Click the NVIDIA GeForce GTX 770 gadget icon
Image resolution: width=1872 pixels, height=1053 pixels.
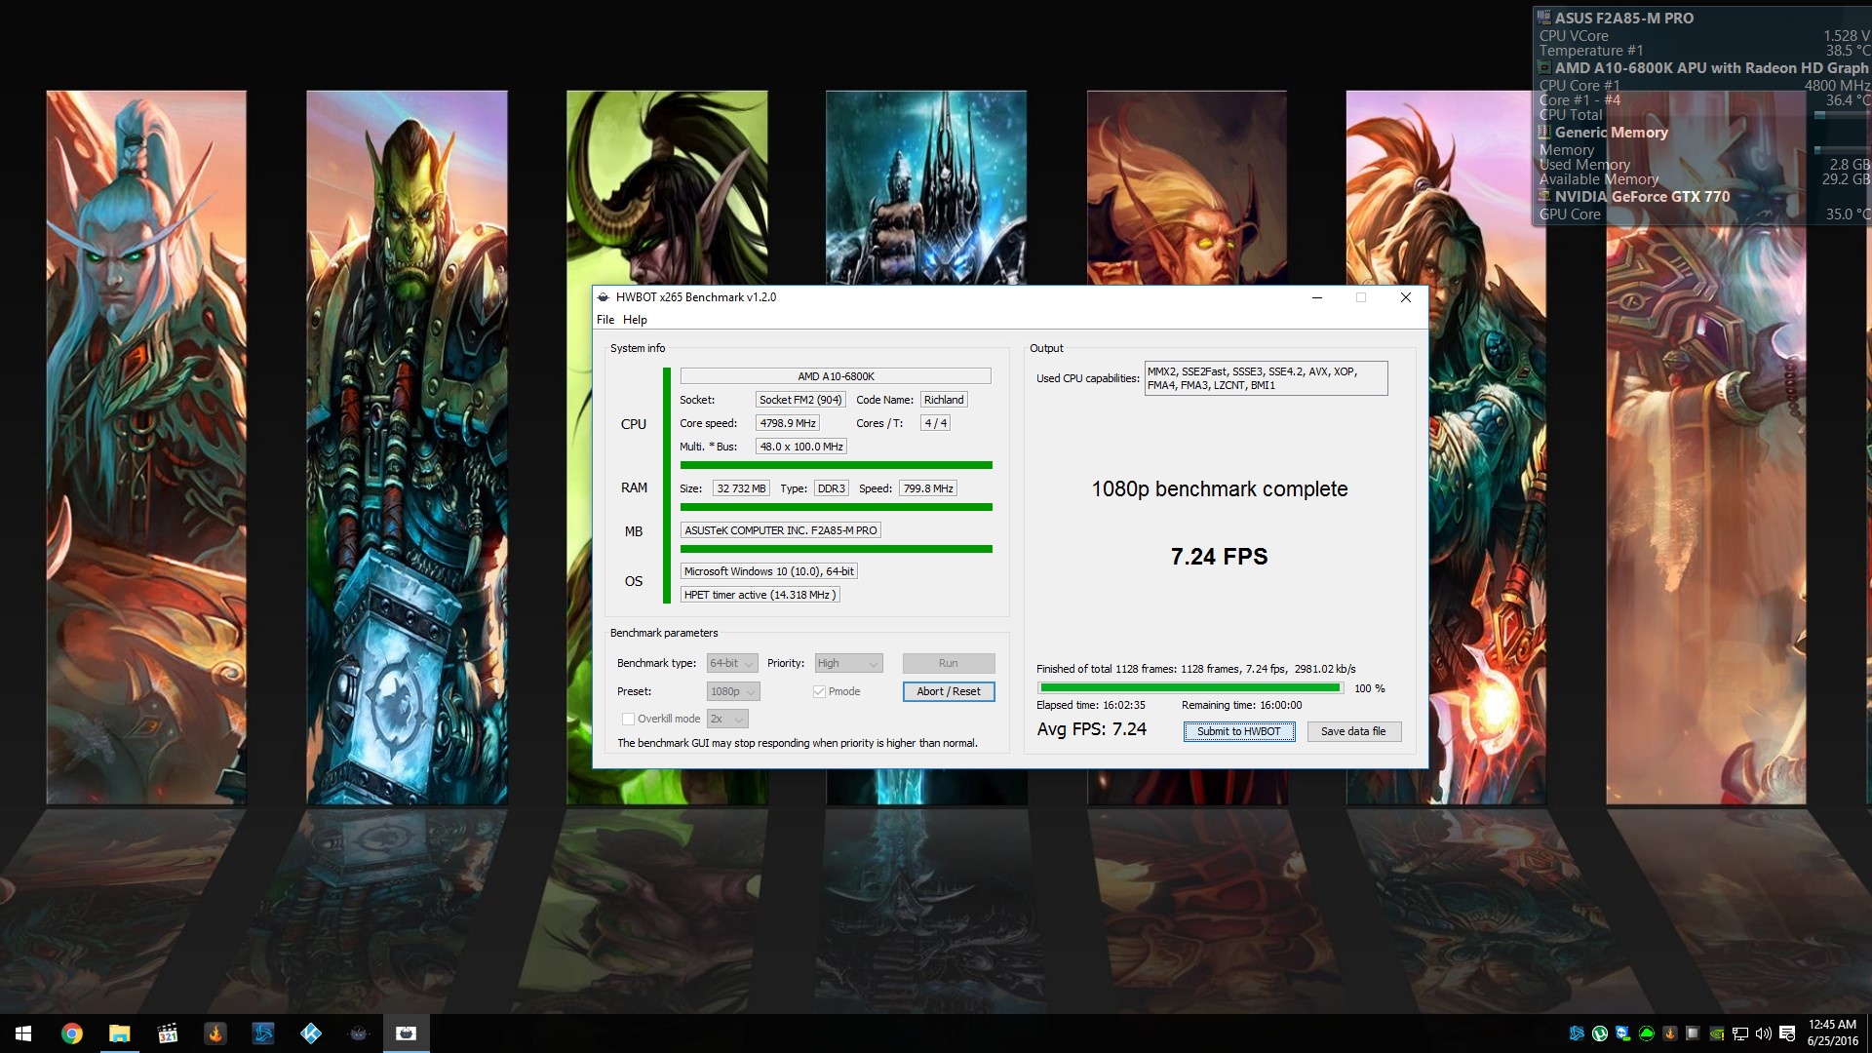[1544, 196]
